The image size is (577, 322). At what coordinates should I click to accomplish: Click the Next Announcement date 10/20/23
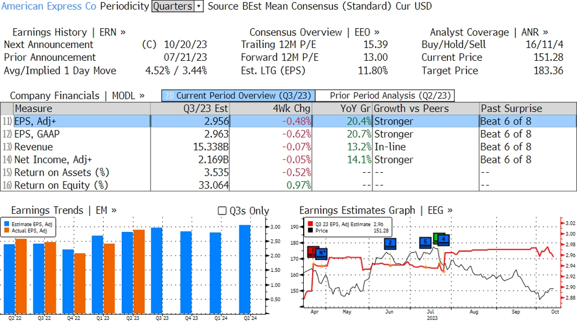click(x=185, y=44)
